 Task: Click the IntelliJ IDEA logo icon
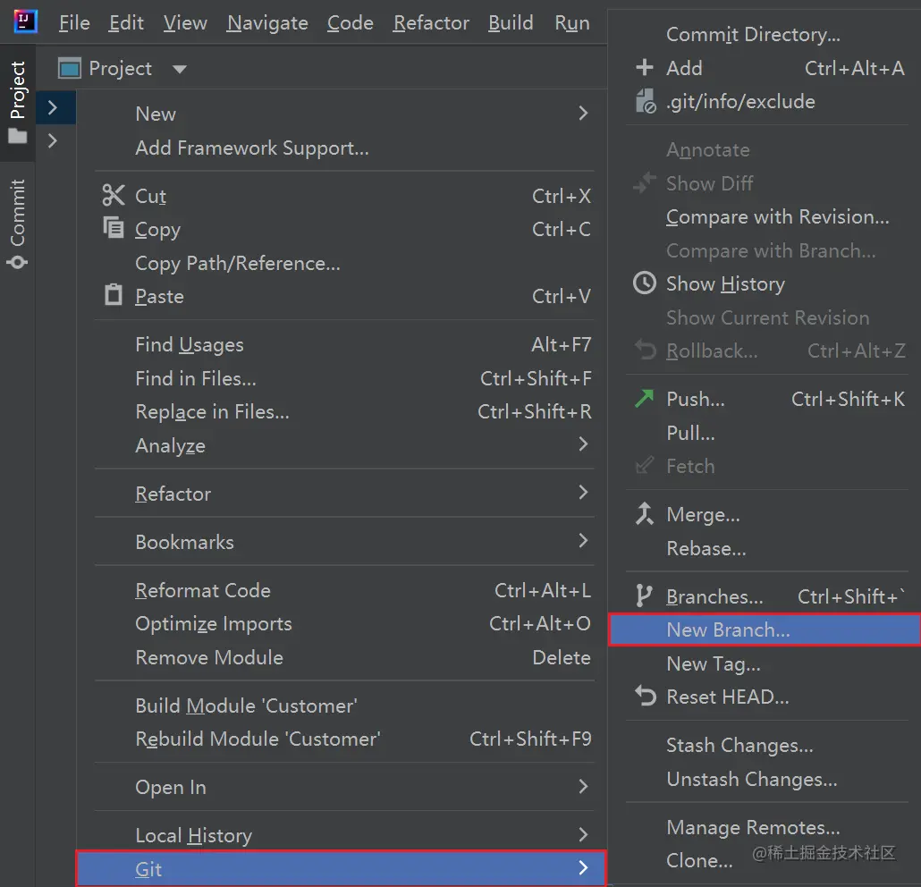25,21
